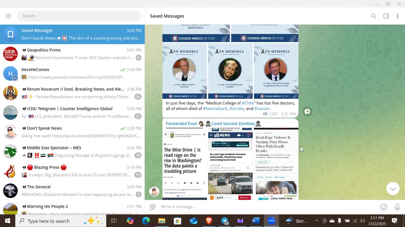Open the Telegram hamburger menu
Image resolution: width=405 pixels, height=227 pixels.
[x=9, y=16]
